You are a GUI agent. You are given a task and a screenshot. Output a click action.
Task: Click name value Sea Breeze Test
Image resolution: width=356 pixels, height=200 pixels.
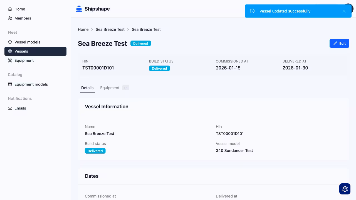pos(100,134)
